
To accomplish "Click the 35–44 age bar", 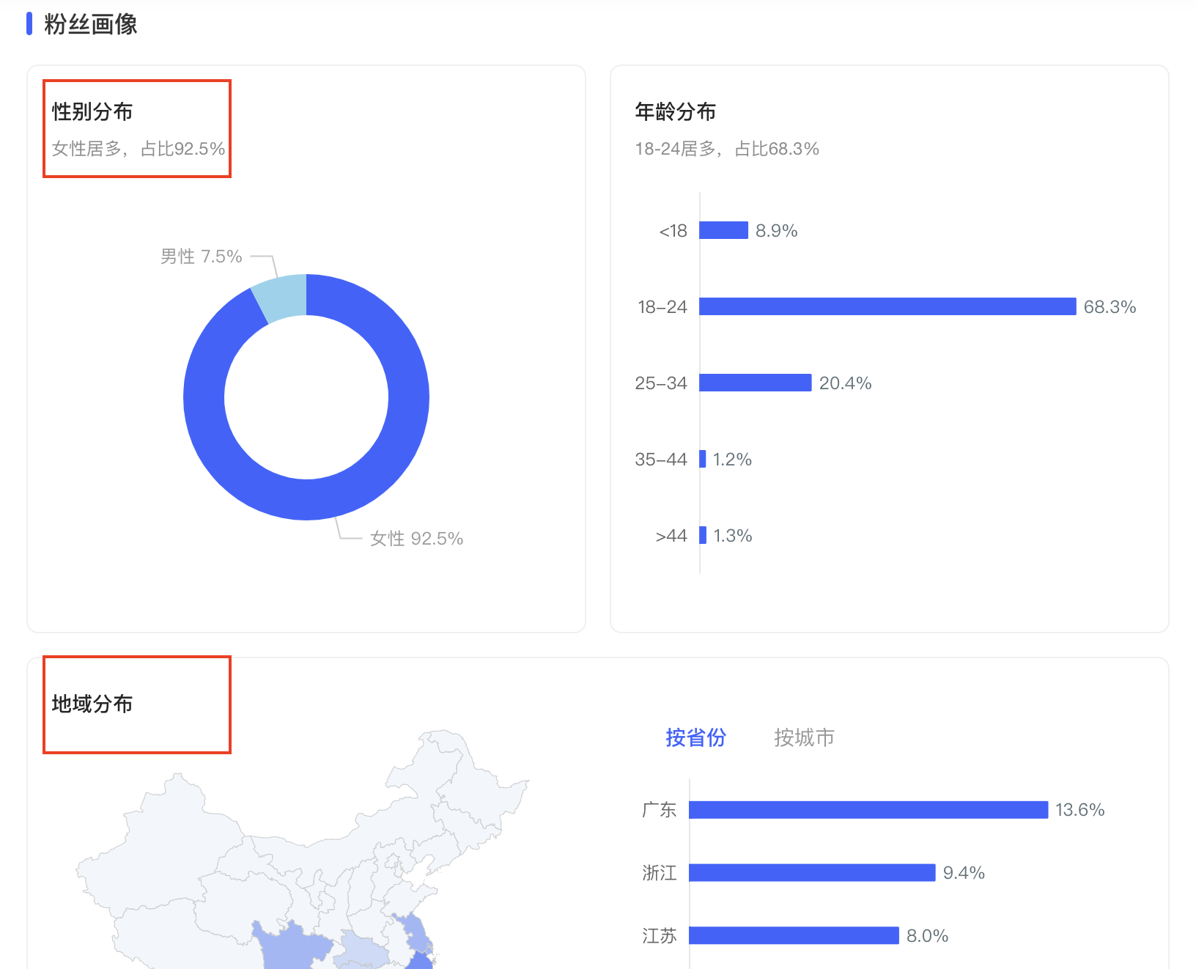I will click(x=703, y=459).
